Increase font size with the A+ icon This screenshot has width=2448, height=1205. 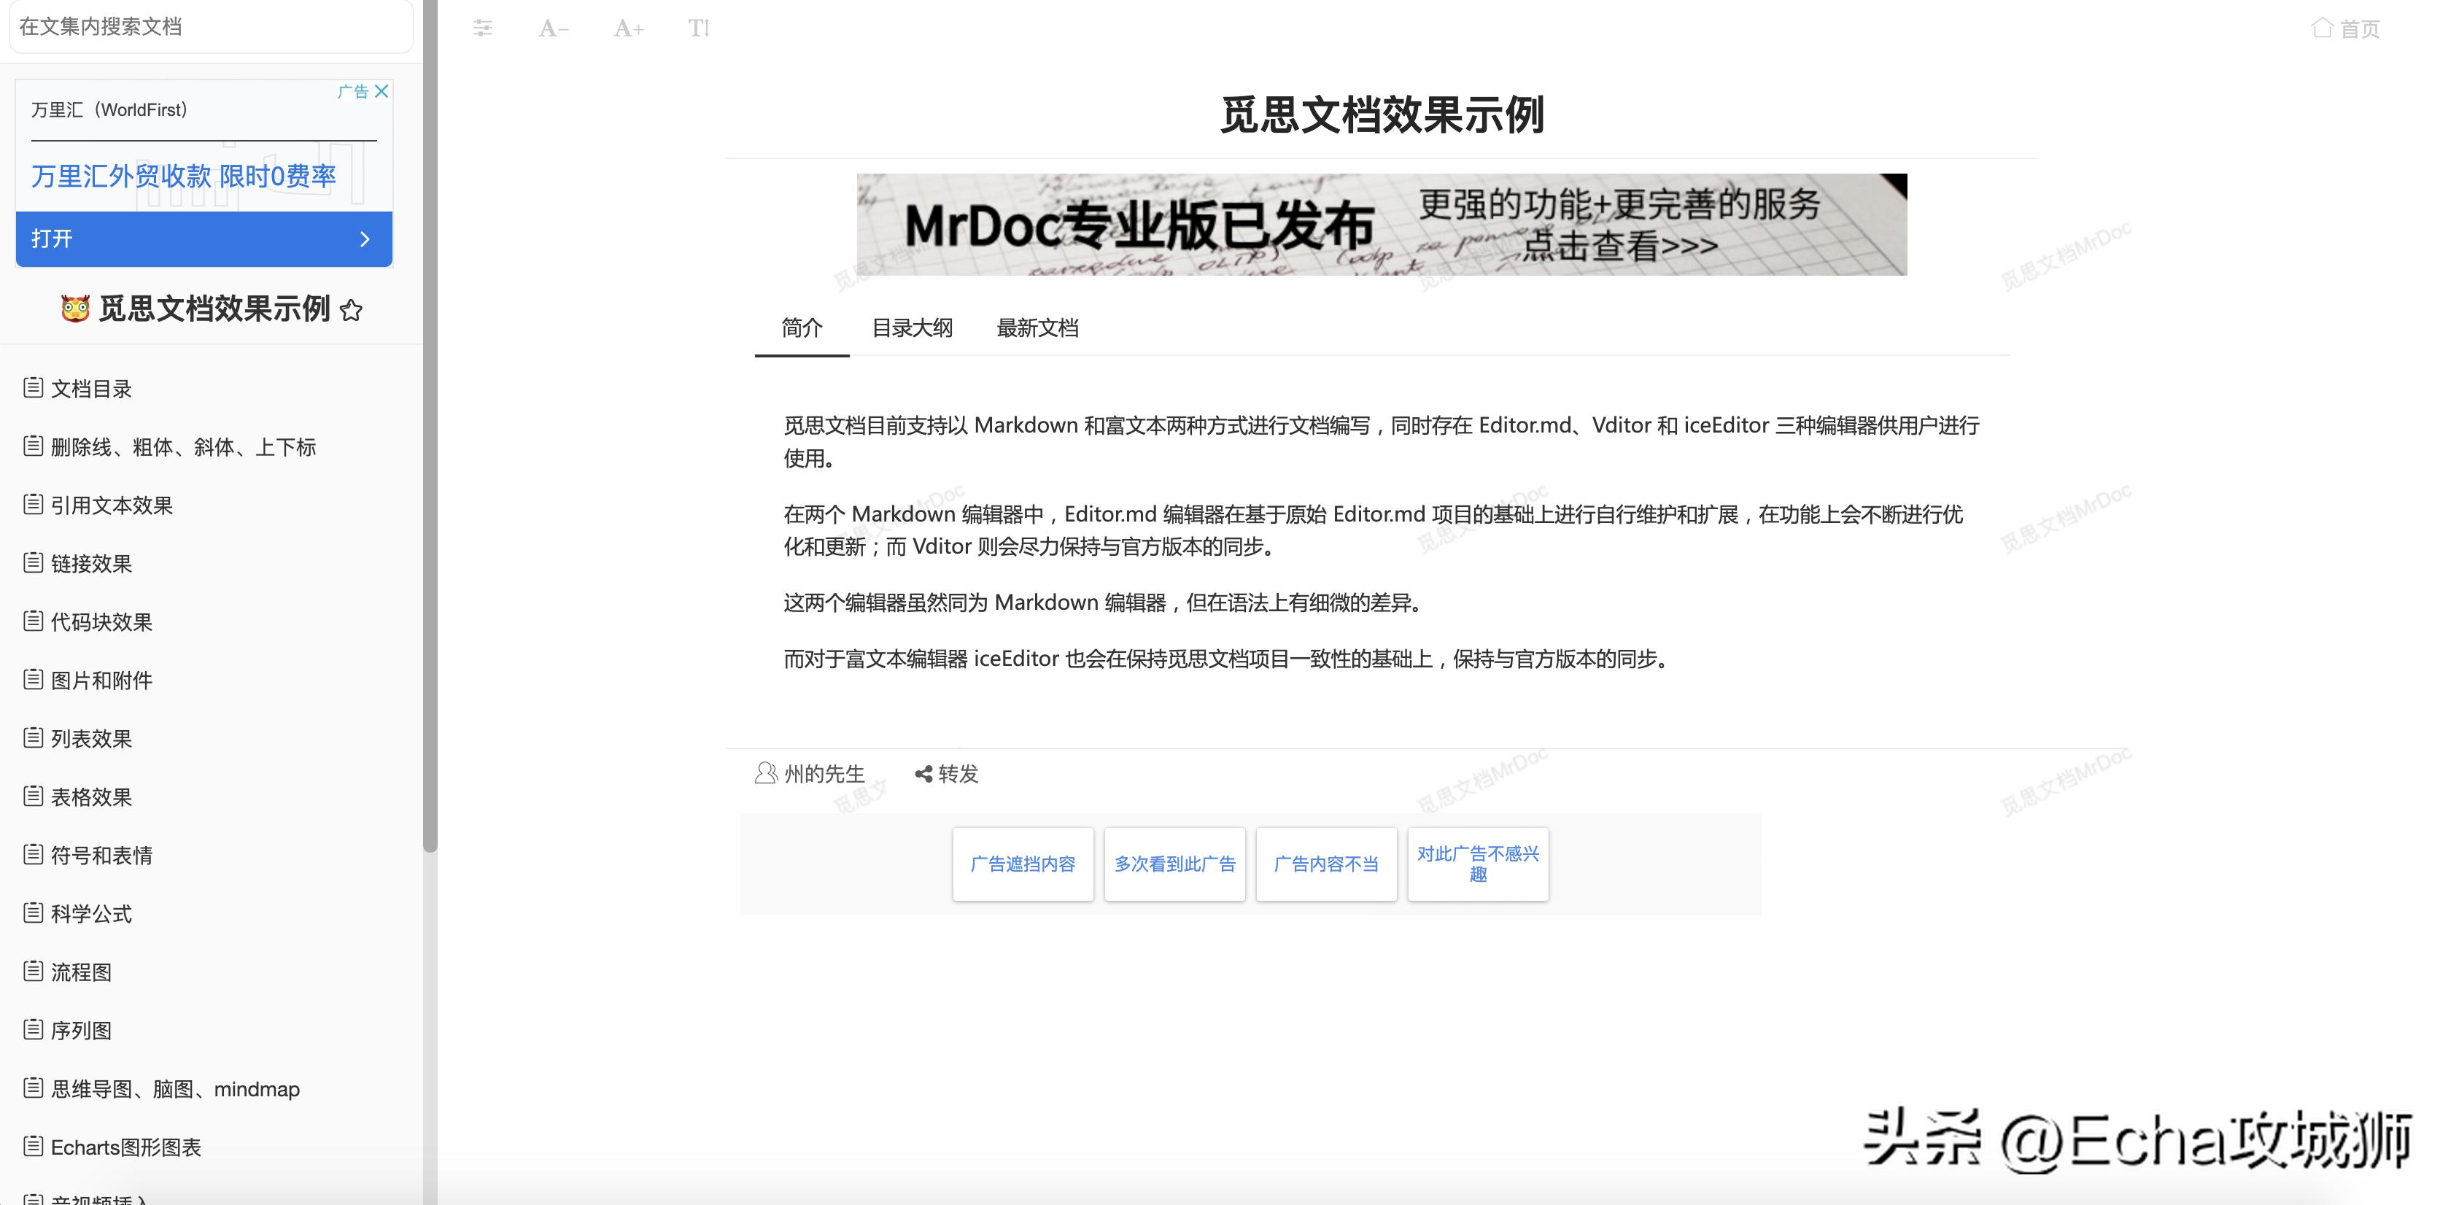coord(627,28)
